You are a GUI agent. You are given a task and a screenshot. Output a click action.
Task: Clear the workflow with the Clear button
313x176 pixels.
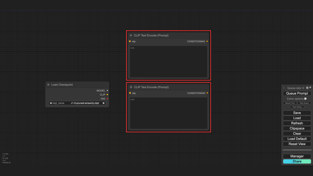[297, 133]
